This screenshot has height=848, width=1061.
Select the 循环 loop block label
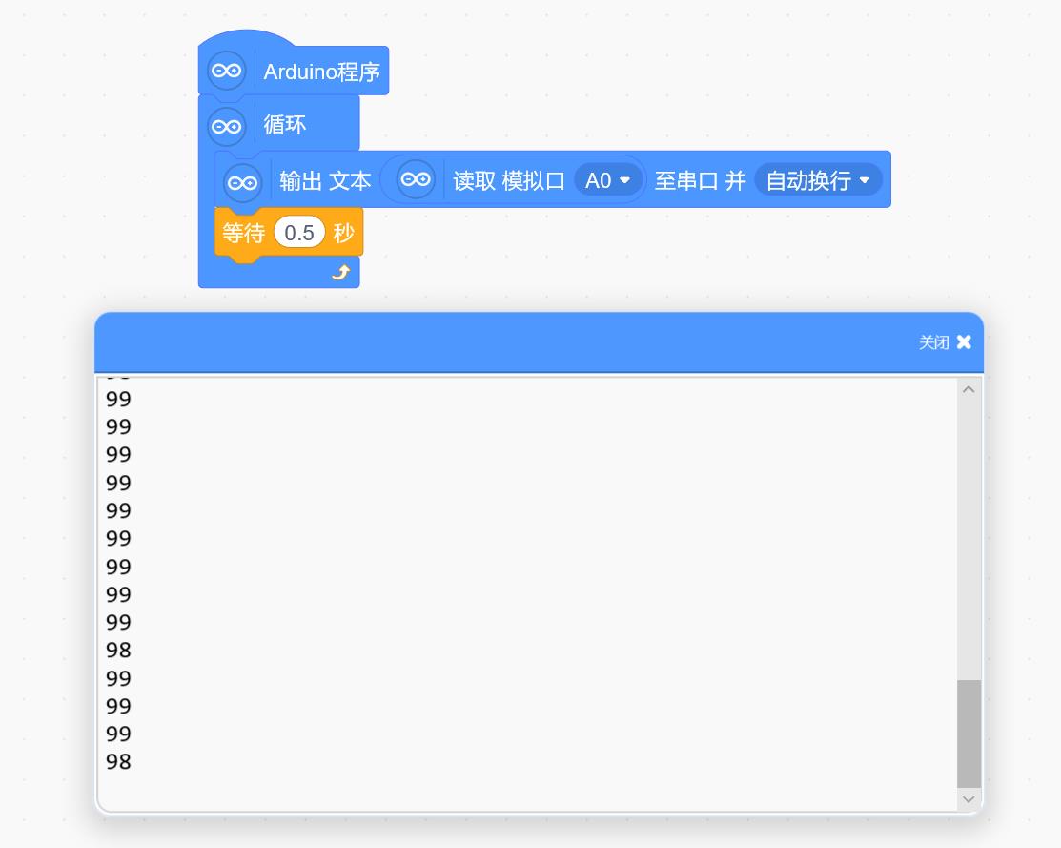coord(285,125)
